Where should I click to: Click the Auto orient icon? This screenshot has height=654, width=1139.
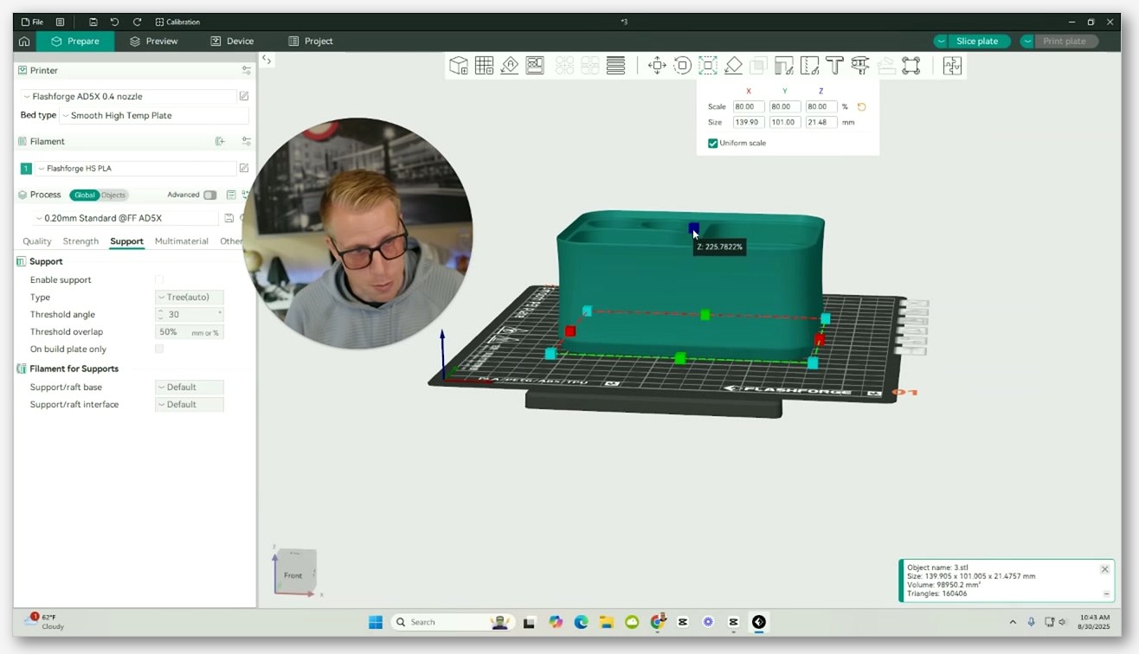[x=510, y=66]
